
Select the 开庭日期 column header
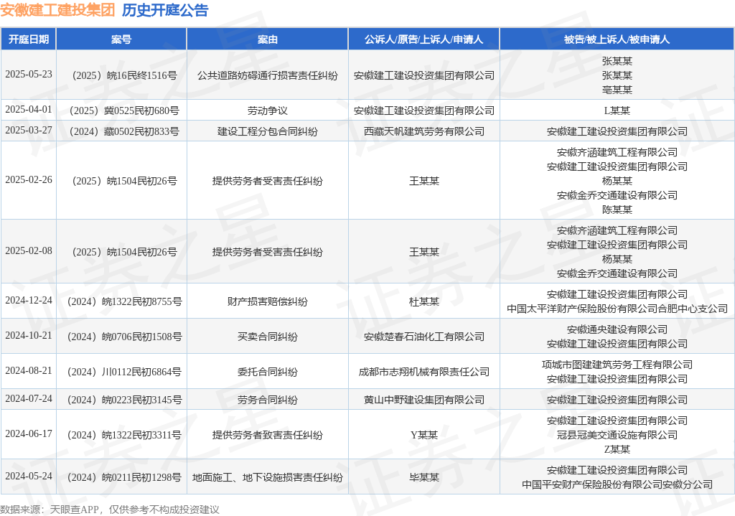(x=29, y=39)
